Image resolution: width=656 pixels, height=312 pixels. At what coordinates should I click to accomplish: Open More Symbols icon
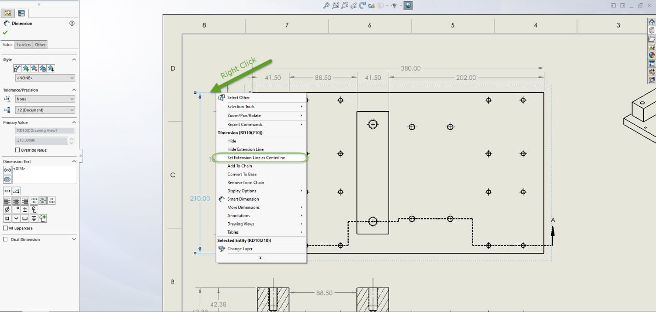point(43,219)
